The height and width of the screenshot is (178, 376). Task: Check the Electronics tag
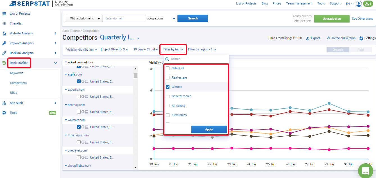168,115
